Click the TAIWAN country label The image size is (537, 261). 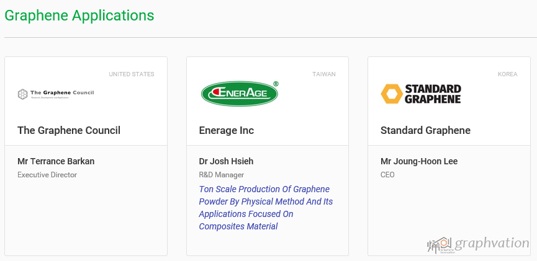tap(324, 74)
